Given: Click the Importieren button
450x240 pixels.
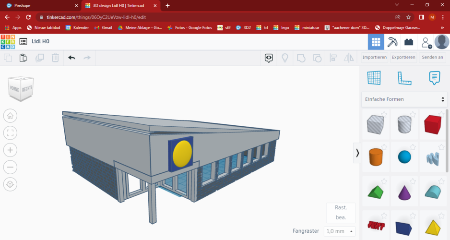Looking at the screenshot, I should coord(374,58).
